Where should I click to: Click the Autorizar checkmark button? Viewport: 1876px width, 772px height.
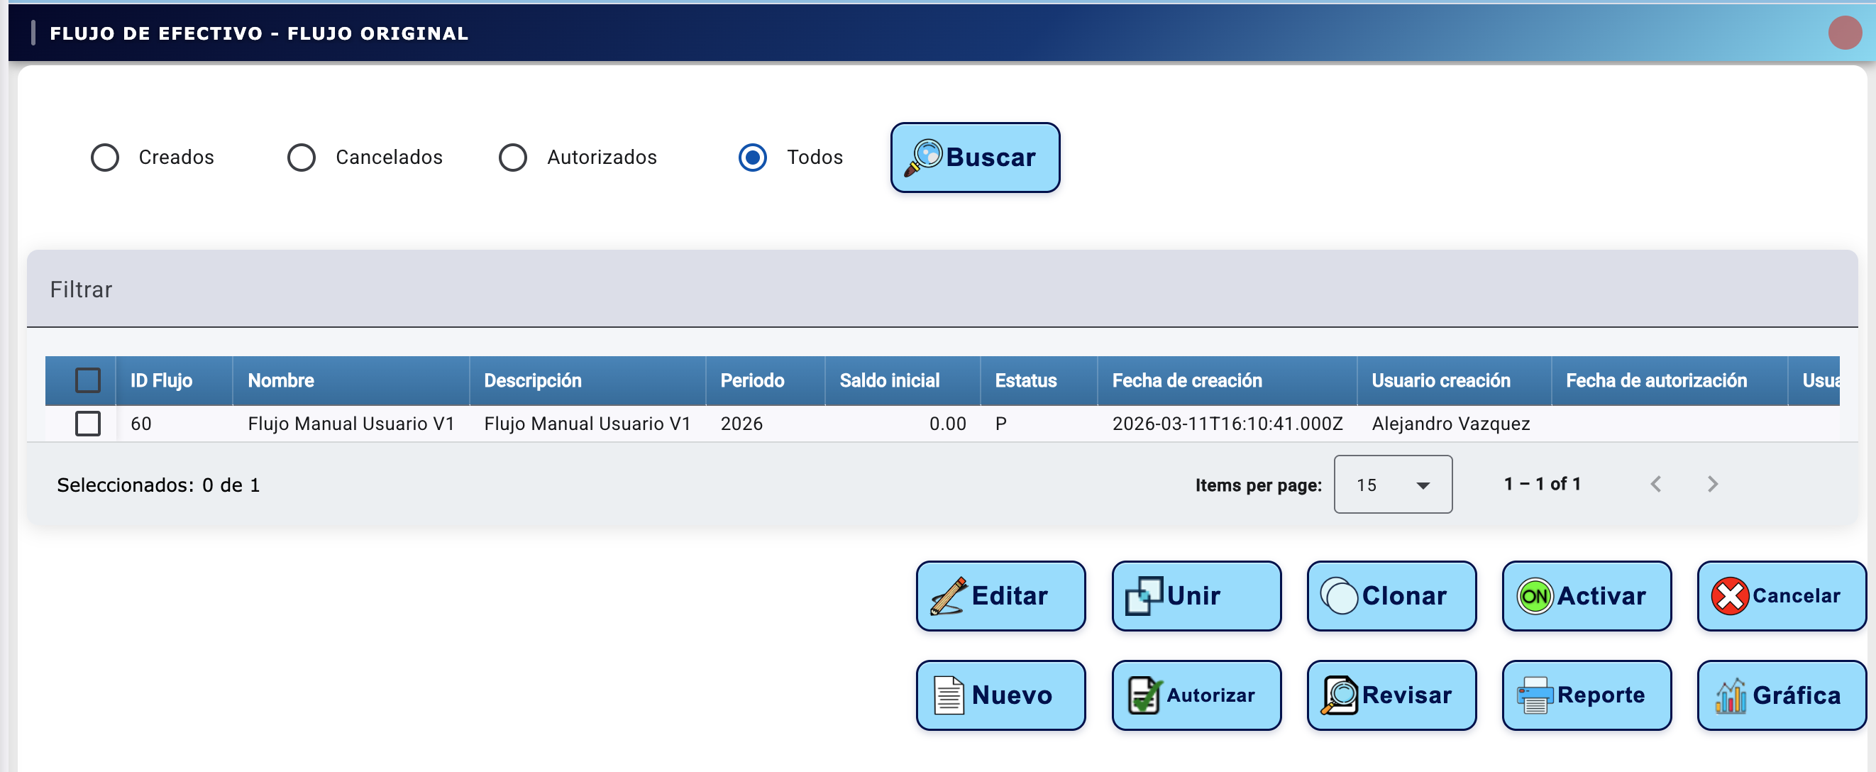click(x=1195, y=695)
